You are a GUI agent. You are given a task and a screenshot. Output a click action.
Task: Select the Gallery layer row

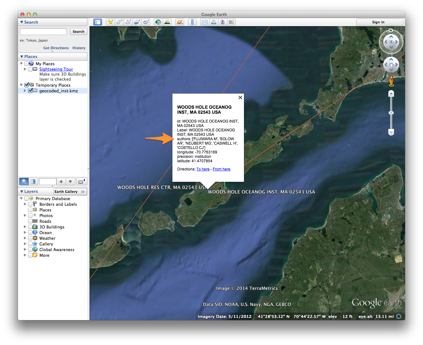46,244
